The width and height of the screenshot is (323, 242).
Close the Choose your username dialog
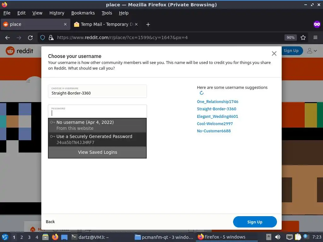[274, 54]
